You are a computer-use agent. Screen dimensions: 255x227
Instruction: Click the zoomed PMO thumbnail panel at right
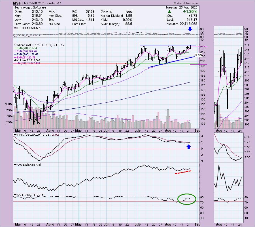tap(229, 148)
